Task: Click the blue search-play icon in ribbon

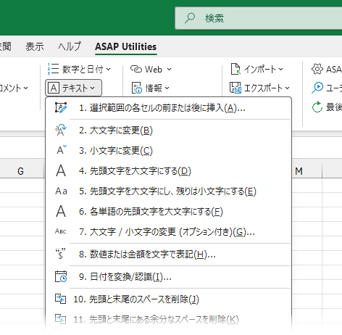Action: (317, 88)
